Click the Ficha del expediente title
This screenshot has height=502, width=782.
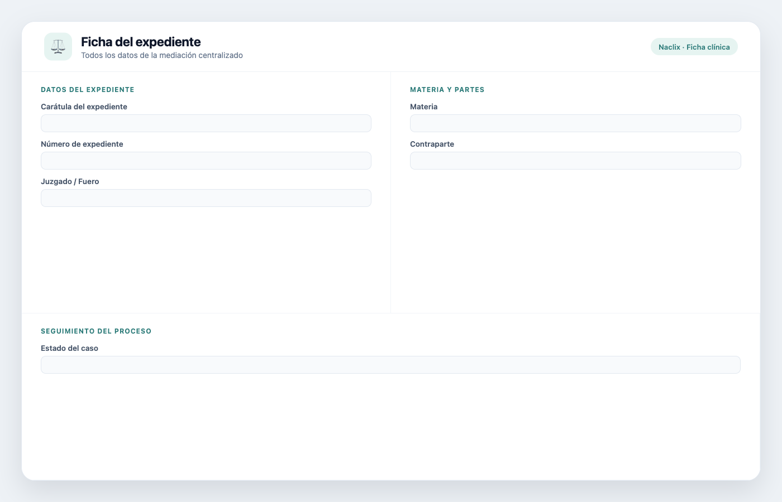[x=141, y=42]
